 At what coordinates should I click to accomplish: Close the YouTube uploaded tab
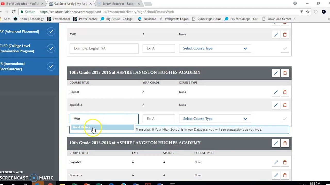pyautogui.click(x=43, y=4)
